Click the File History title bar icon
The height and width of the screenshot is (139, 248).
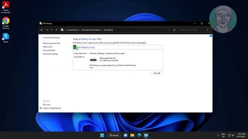coord(41,23)
